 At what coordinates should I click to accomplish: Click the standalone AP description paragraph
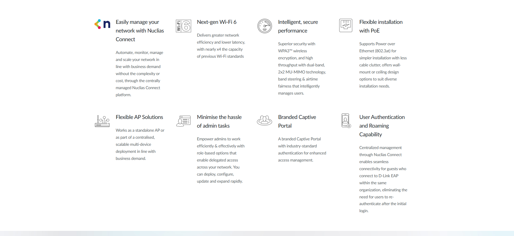[140, 144]
